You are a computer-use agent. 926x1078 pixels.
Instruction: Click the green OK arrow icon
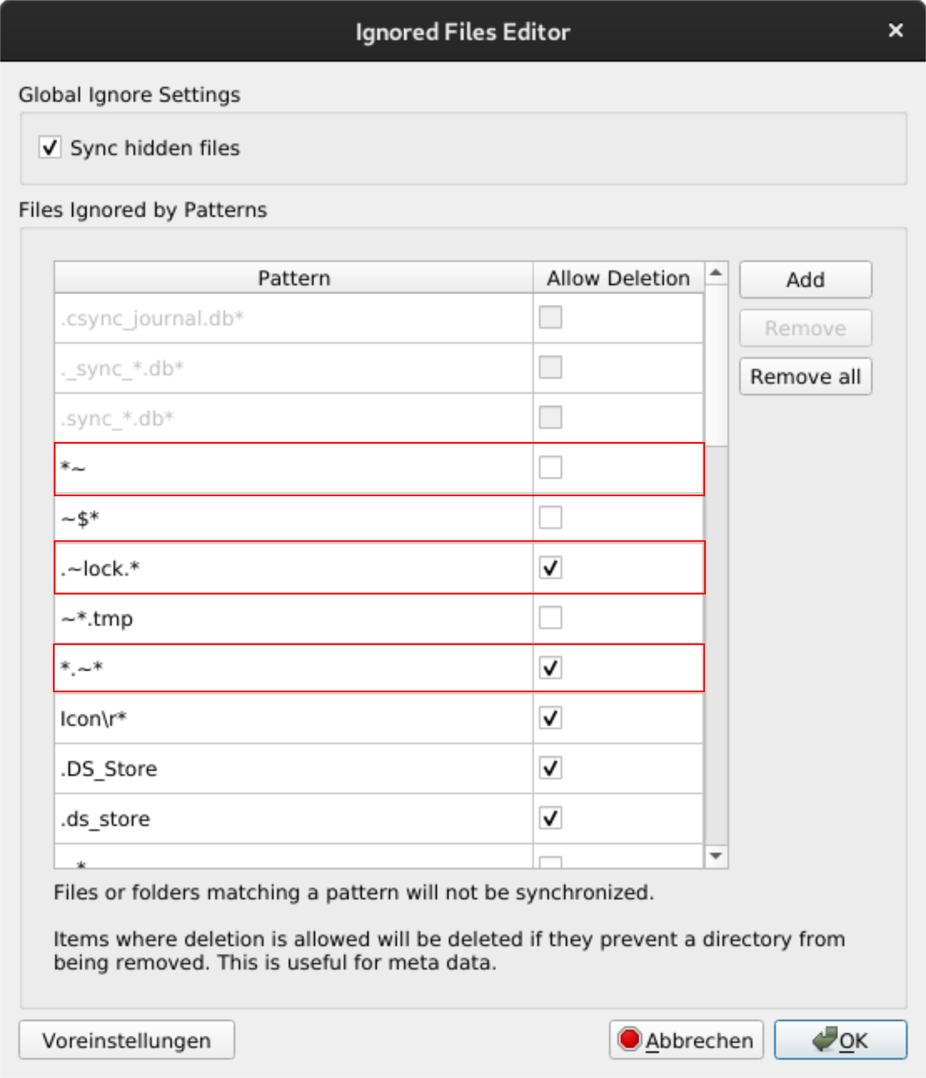tap(825, 1039)
